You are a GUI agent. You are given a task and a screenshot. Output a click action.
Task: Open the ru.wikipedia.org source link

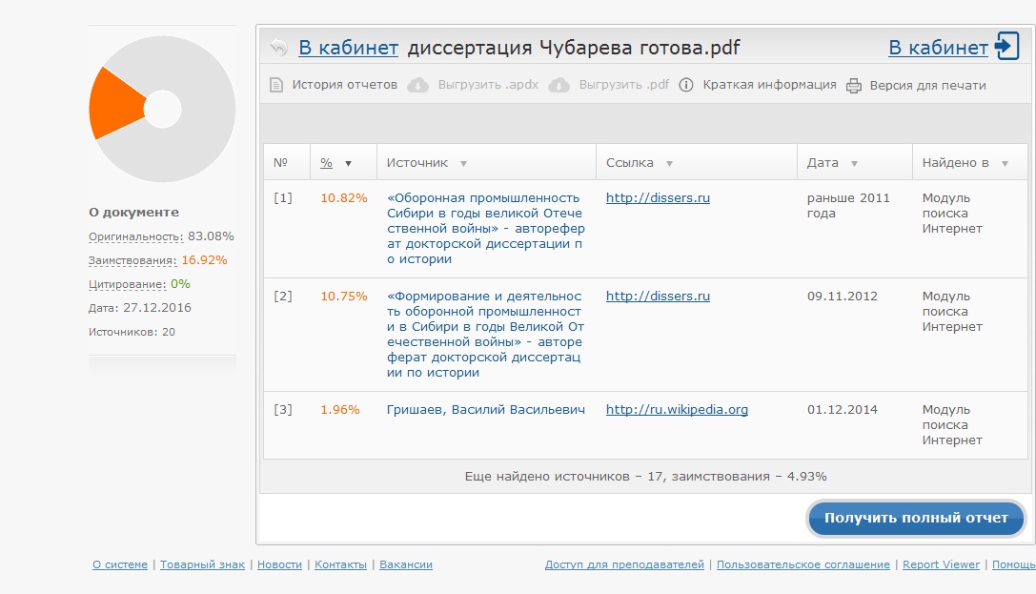(x=677, y=410)
